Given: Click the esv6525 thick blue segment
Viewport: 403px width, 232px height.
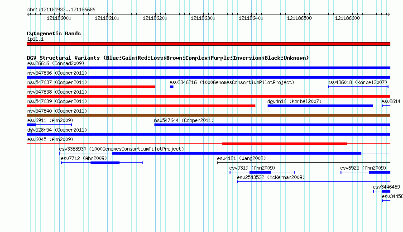Looking at the screenshot, I should click(x=379, y=172).
